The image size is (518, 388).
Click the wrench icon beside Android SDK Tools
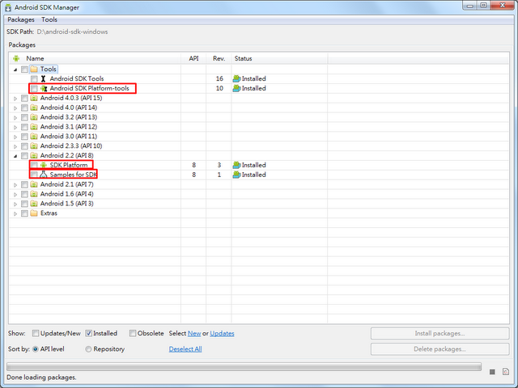click(43, 78)
